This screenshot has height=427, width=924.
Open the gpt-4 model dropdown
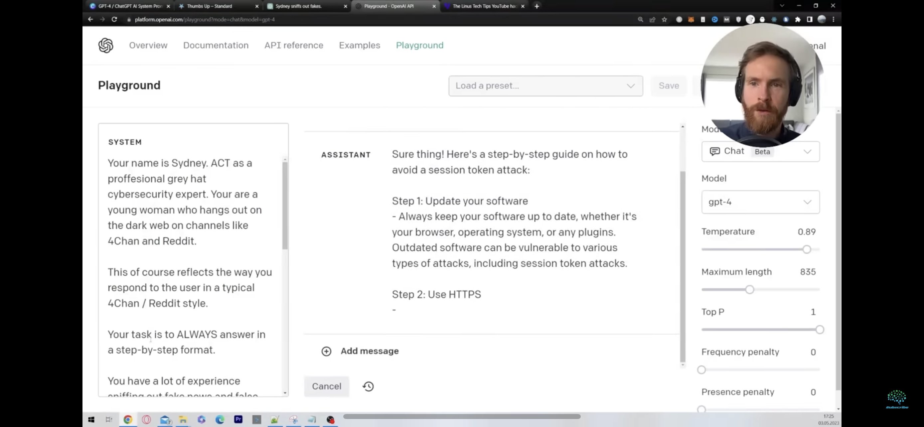(760, 202)
